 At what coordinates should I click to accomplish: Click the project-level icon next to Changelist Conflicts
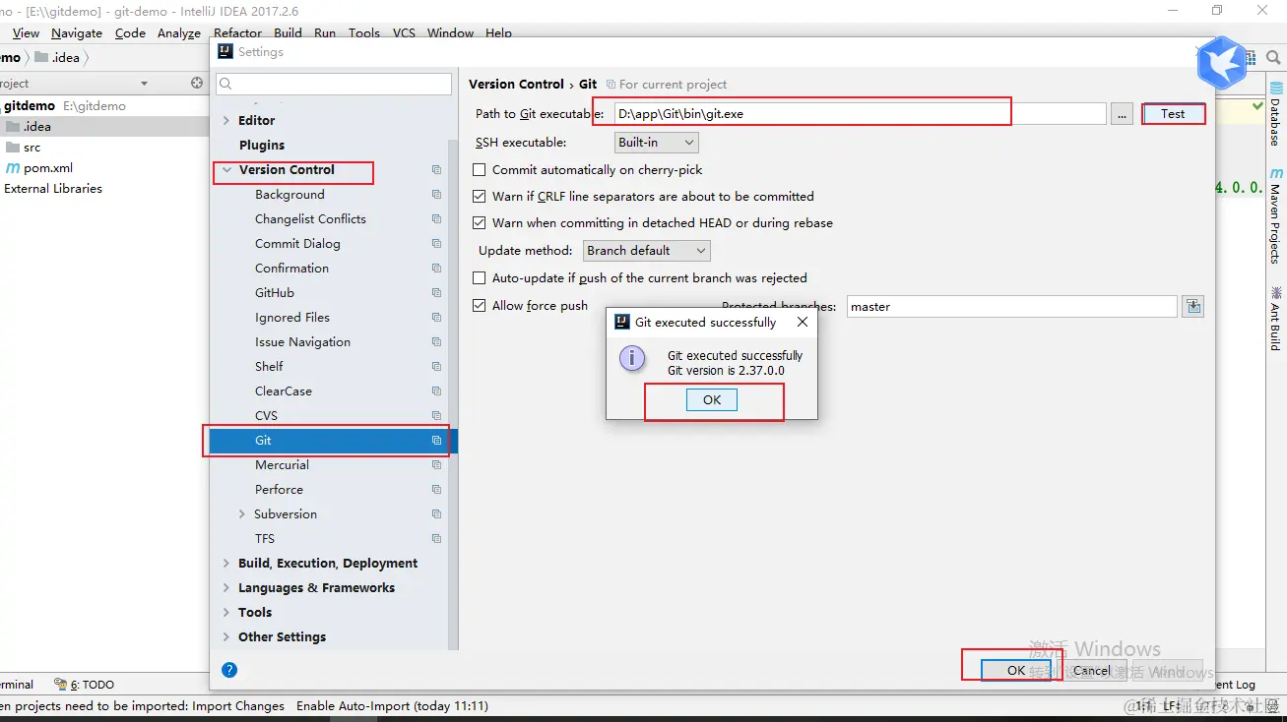[436, 219]
